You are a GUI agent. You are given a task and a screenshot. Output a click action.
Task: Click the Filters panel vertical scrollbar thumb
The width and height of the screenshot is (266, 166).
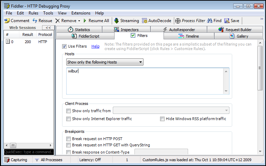pyautogui.click(x=260, y=68)
